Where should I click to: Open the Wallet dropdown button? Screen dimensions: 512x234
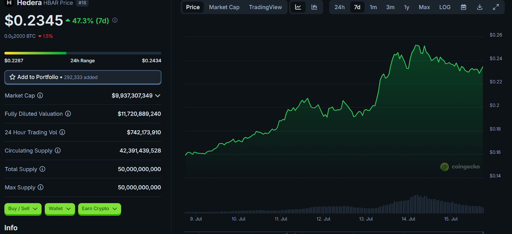click(60, 209)
